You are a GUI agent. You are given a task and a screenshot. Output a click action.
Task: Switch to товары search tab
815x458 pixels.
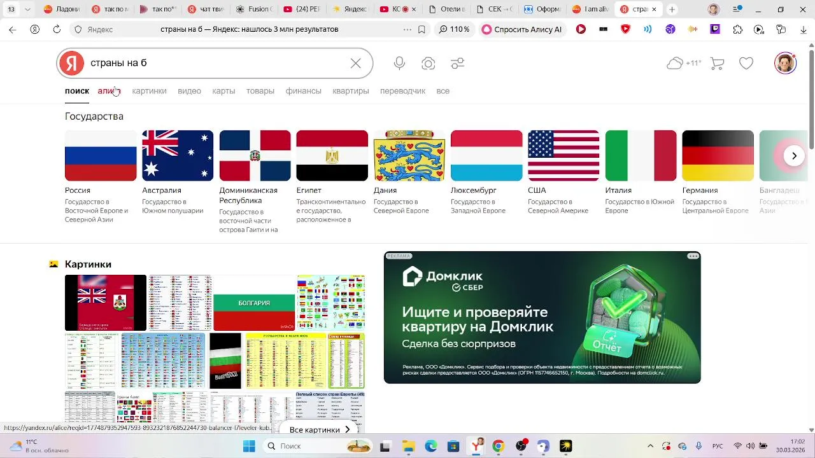(x=260, y=91)
